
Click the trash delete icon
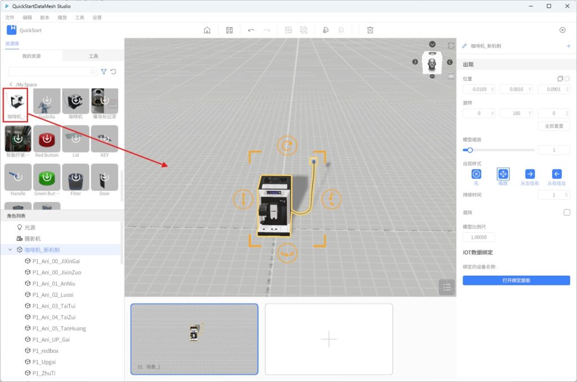370,30
